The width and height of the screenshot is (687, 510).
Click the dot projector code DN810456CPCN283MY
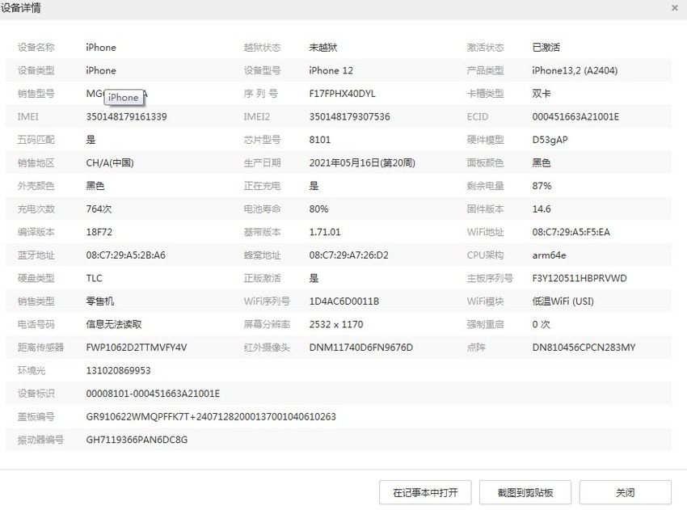click(x=584, y=348)
